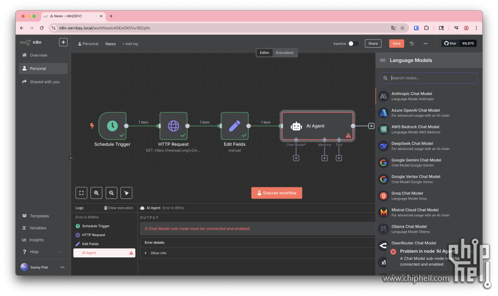Switch to the Executions tab
Image resolution: width=498 pixels, height=296 pixels.
pos(285,53)
